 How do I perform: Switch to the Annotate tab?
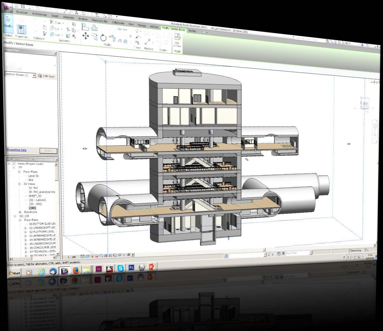tap(68, 17)
